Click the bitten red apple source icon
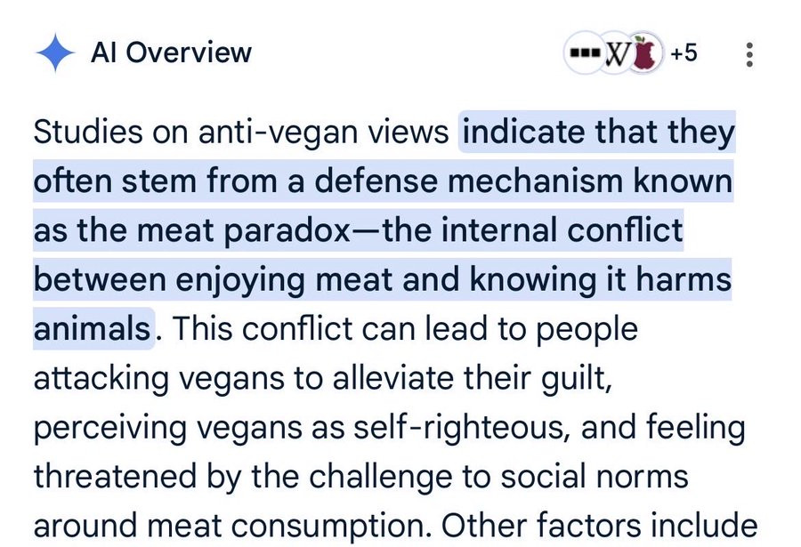Screen dimensions: 801x547 pos(646,55)
